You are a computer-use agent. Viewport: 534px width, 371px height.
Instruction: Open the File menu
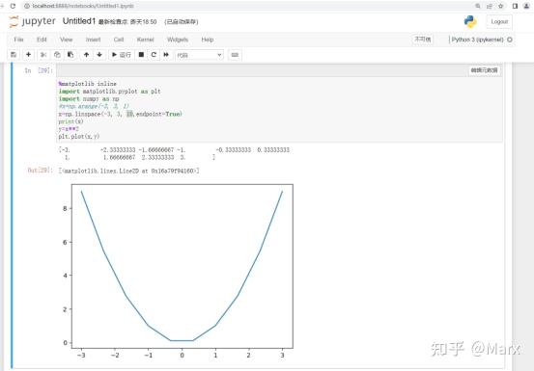[18, 40]
